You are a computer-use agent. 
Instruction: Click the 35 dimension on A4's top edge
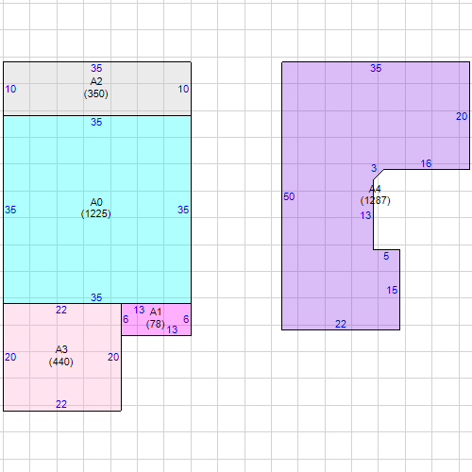[x=376, y=68]
